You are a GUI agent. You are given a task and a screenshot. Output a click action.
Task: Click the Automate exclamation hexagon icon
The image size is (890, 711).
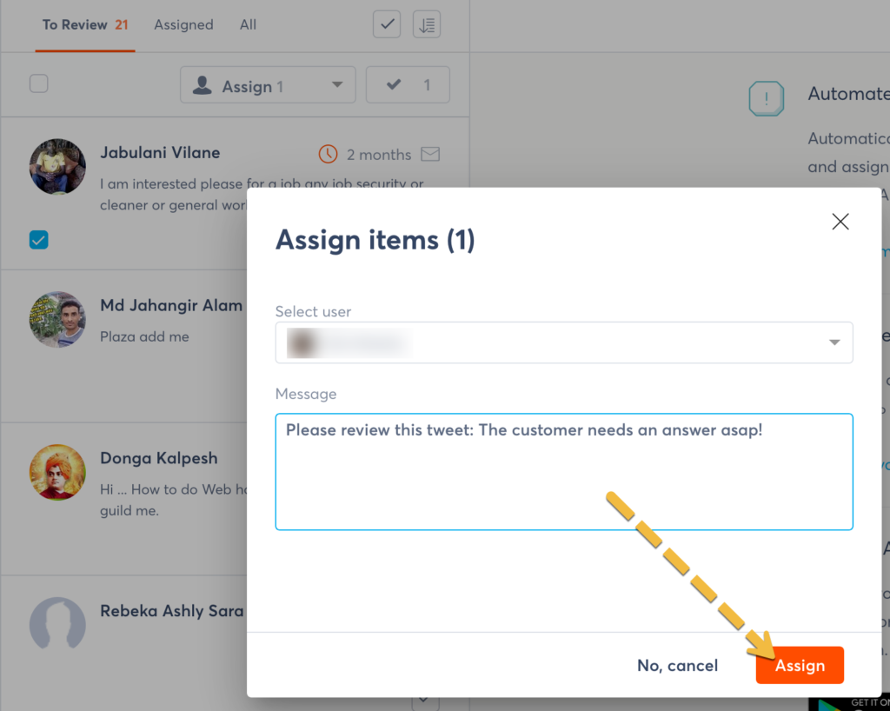click(x=766, y=99)
